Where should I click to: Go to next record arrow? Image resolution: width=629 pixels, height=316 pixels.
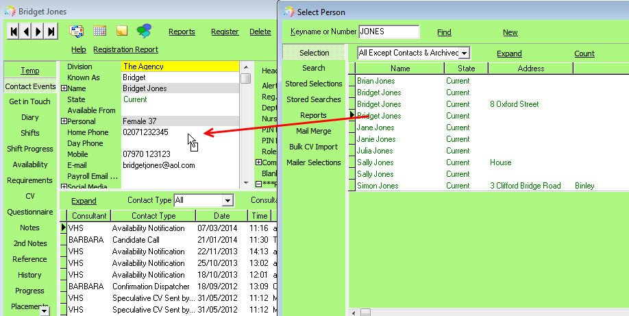coord(38,32)
